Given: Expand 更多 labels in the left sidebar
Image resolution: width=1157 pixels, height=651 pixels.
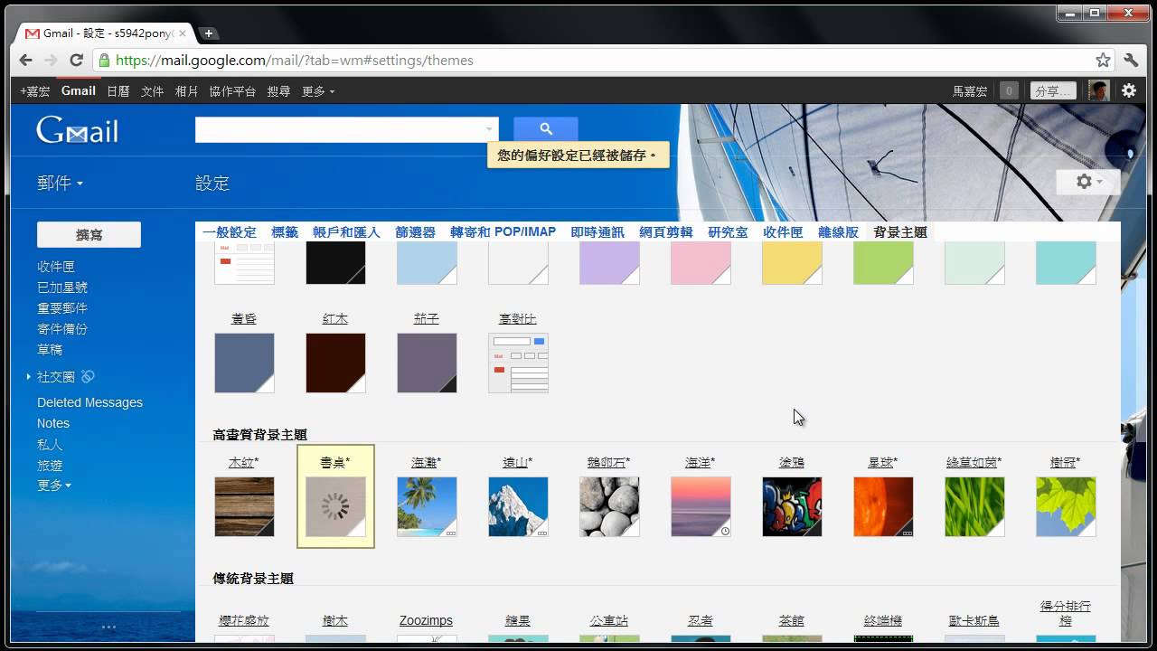Looking at the screenshot, I should point(54,486).
